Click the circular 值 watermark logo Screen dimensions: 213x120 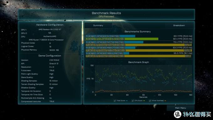pos(177,114)
